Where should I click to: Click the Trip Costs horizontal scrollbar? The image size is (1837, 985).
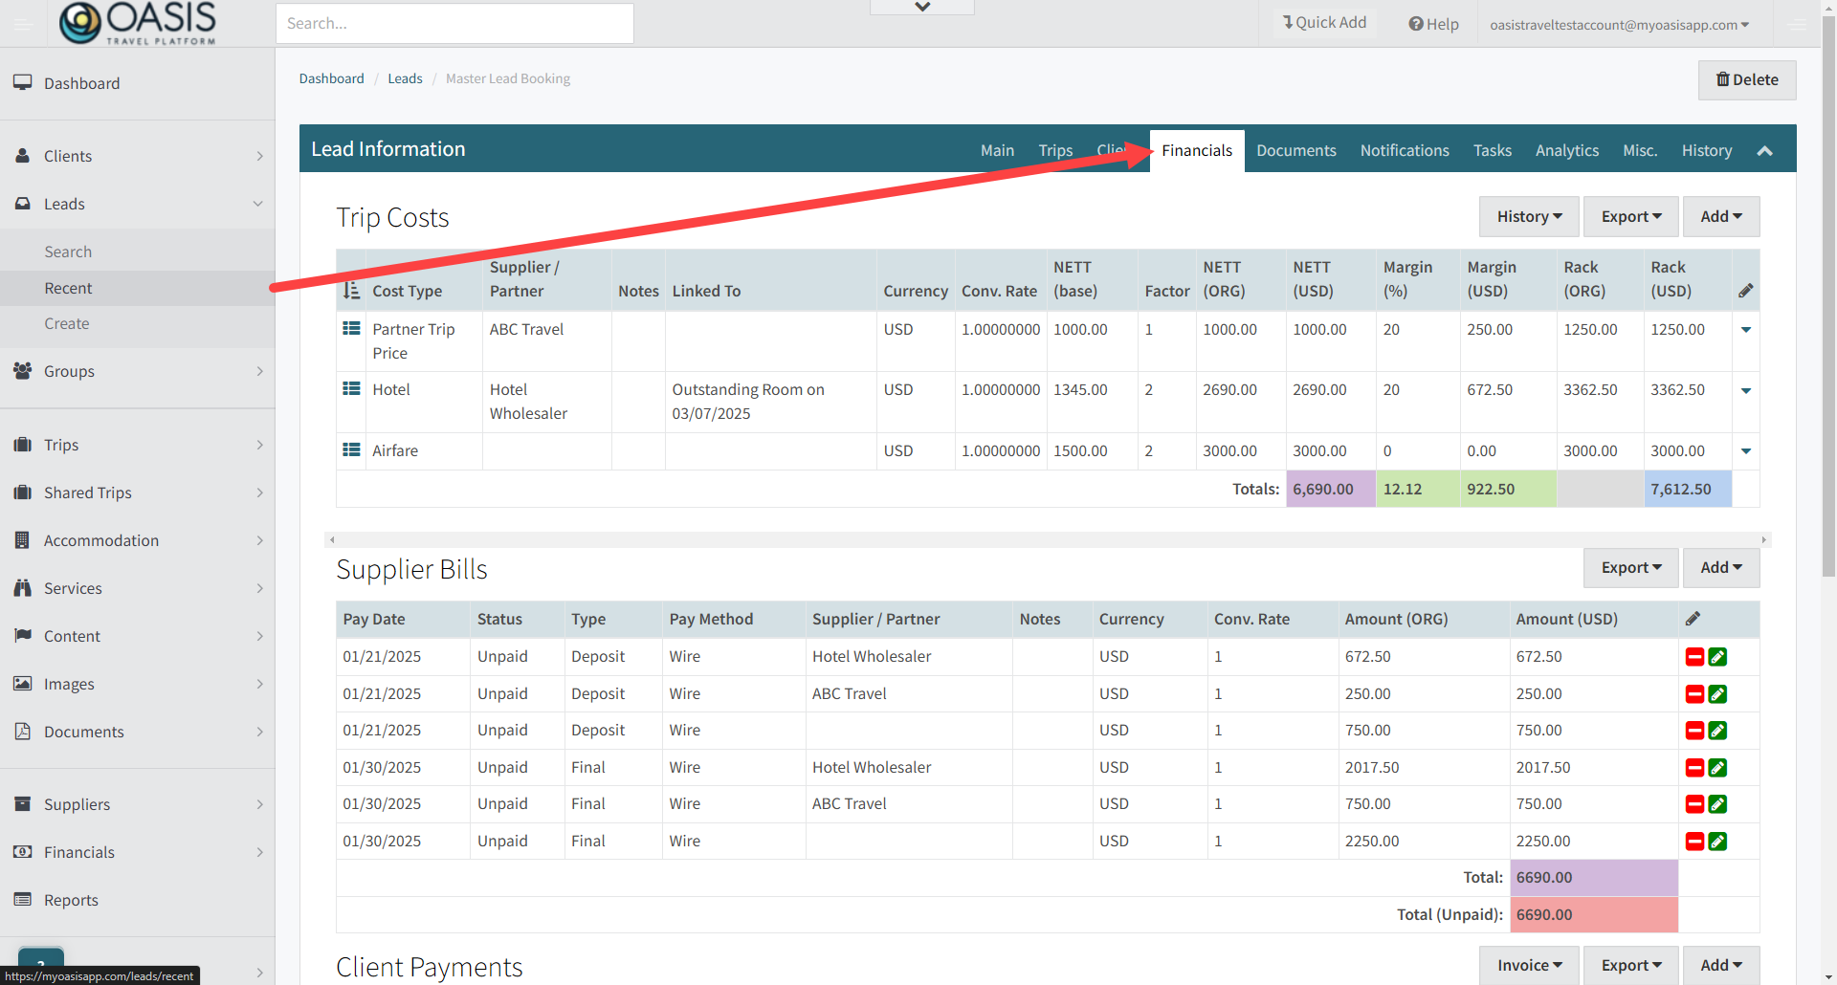tap(1048, 540)
